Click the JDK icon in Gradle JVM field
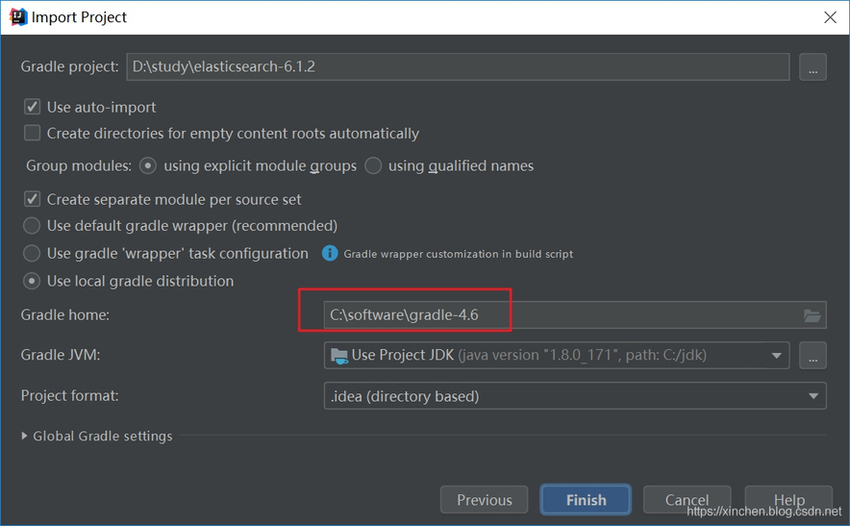The image size is (850, 526). 338,356
